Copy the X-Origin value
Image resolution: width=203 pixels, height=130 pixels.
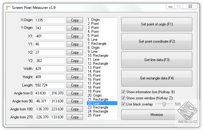(x=75, y=20)
